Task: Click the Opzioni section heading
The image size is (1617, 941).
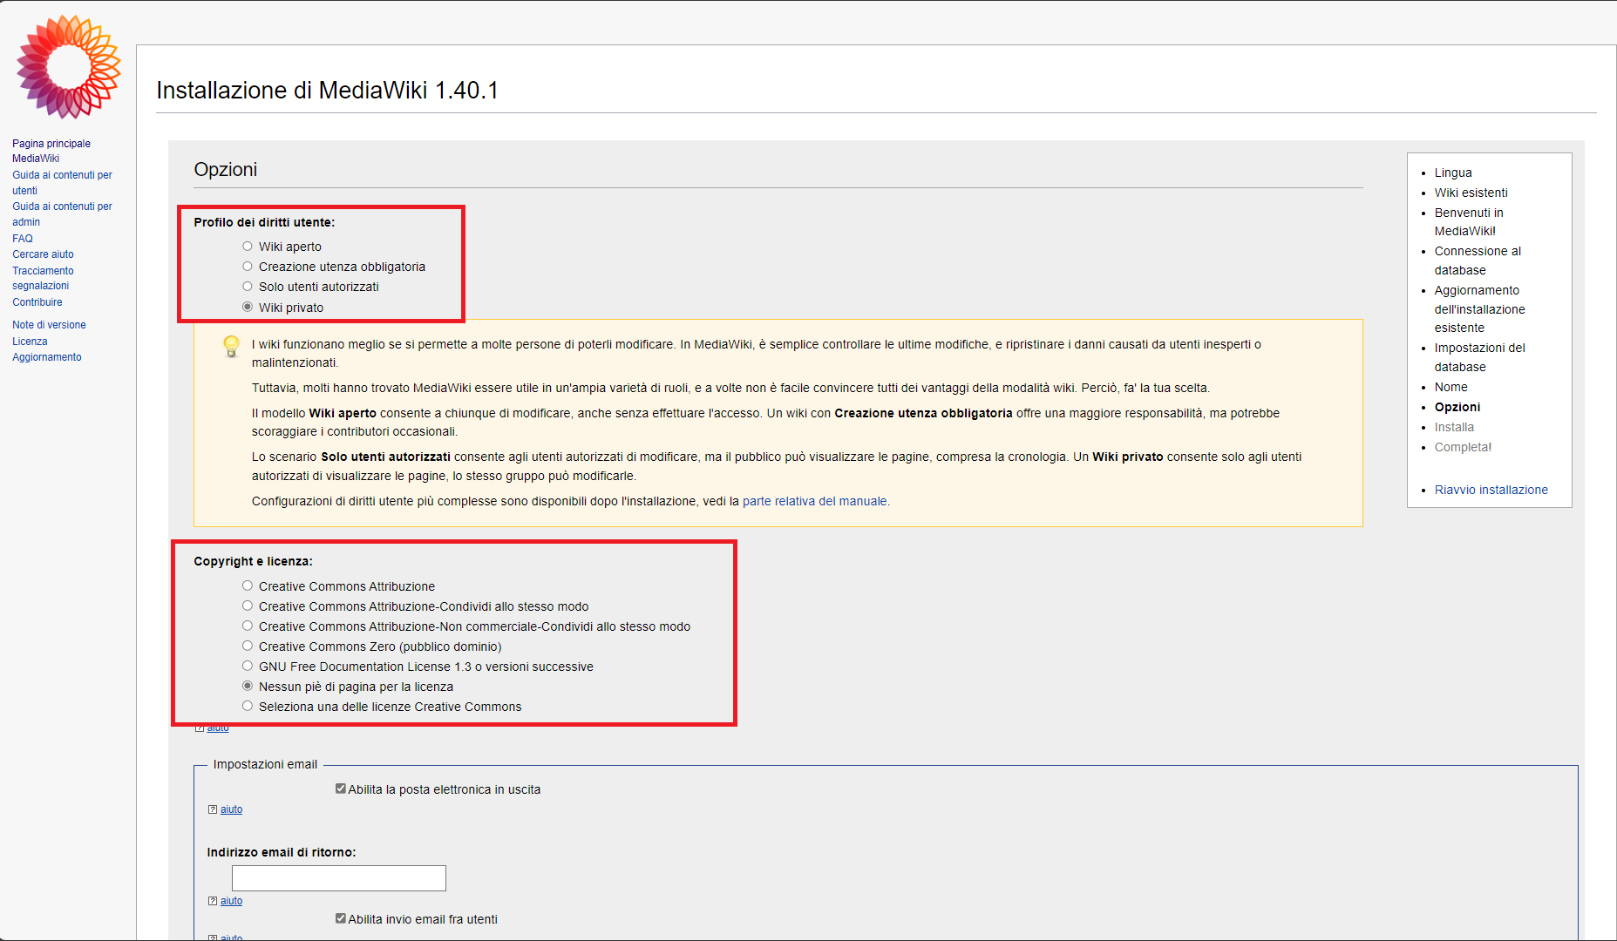Action: pos(226,169)
